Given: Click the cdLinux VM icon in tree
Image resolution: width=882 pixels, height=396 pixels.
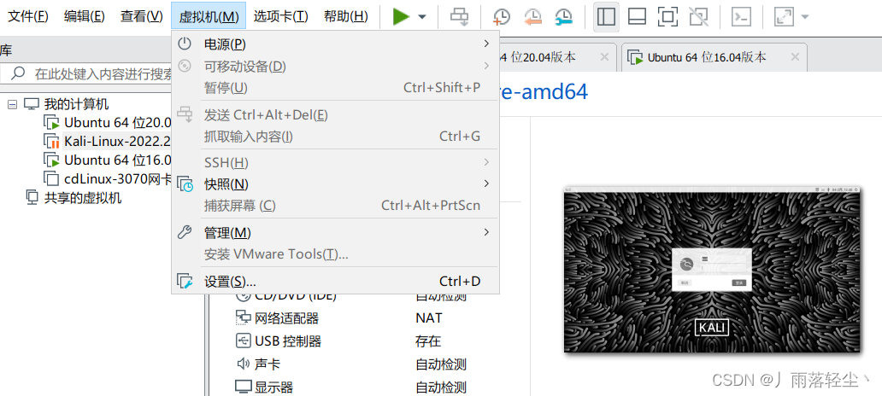Looking at the screenshot, I should point(52,179).
